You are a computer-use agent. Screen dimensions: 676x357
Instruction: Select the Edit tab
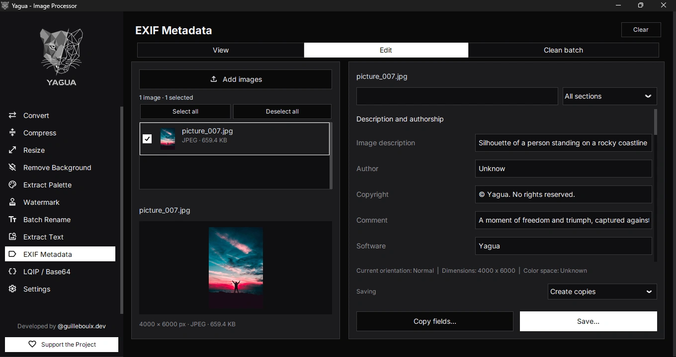pos(386,50)
